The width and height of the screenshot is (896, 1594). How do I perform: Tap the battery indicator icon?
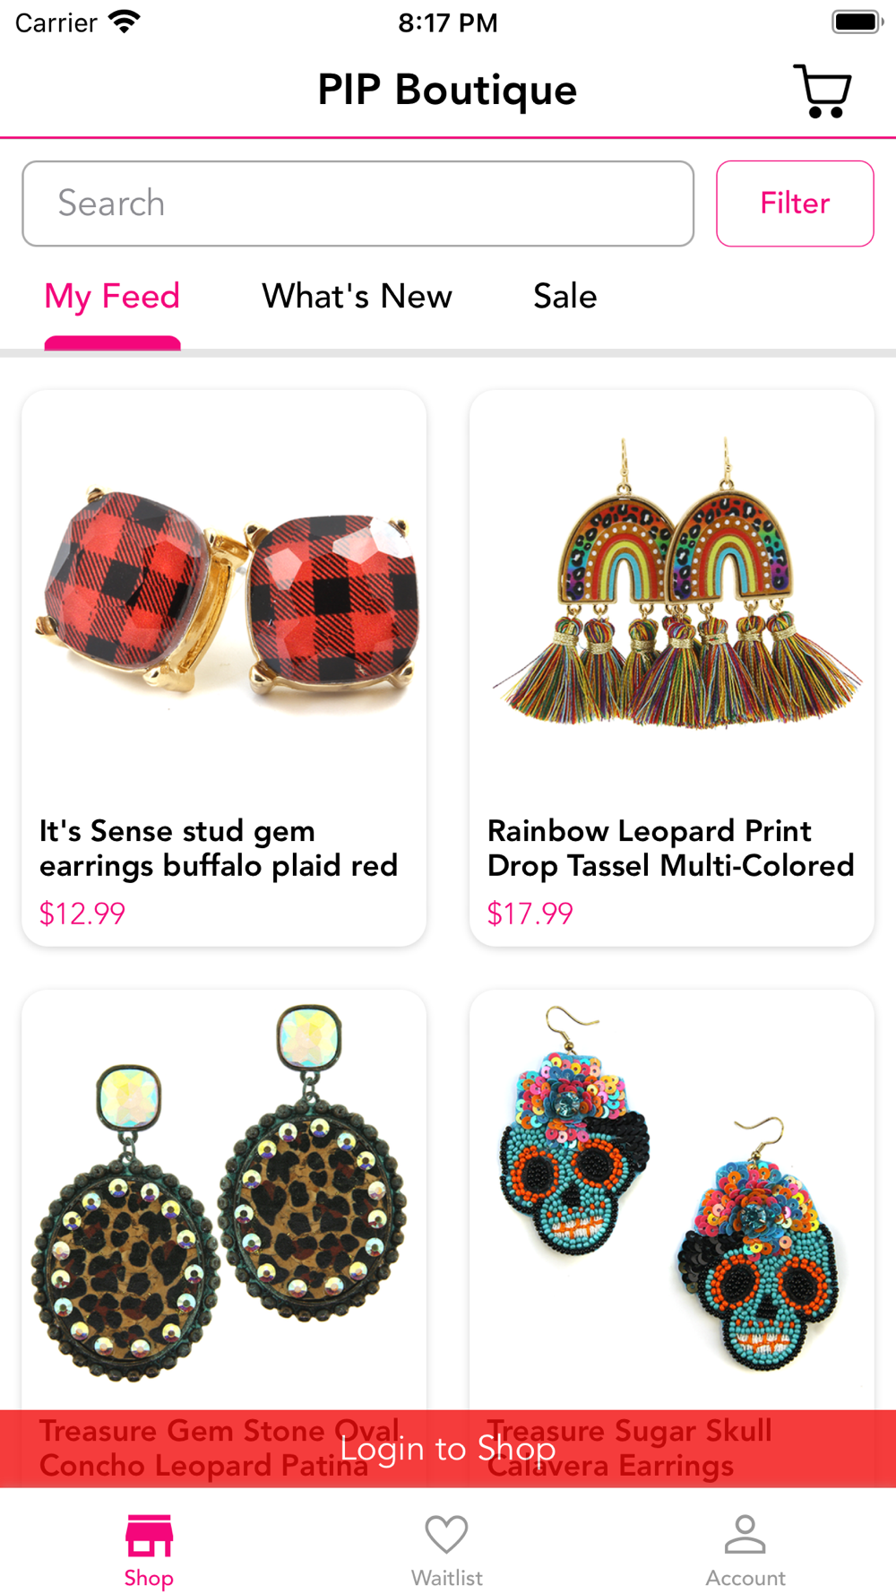tap(857, 22)
